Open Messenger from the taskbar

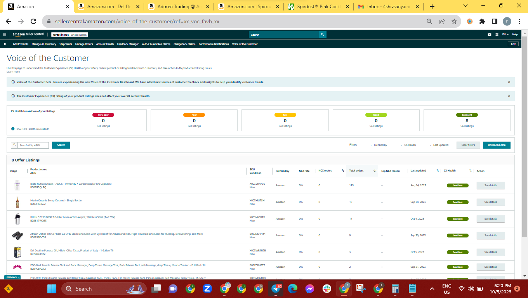click(x=309, y=289)
